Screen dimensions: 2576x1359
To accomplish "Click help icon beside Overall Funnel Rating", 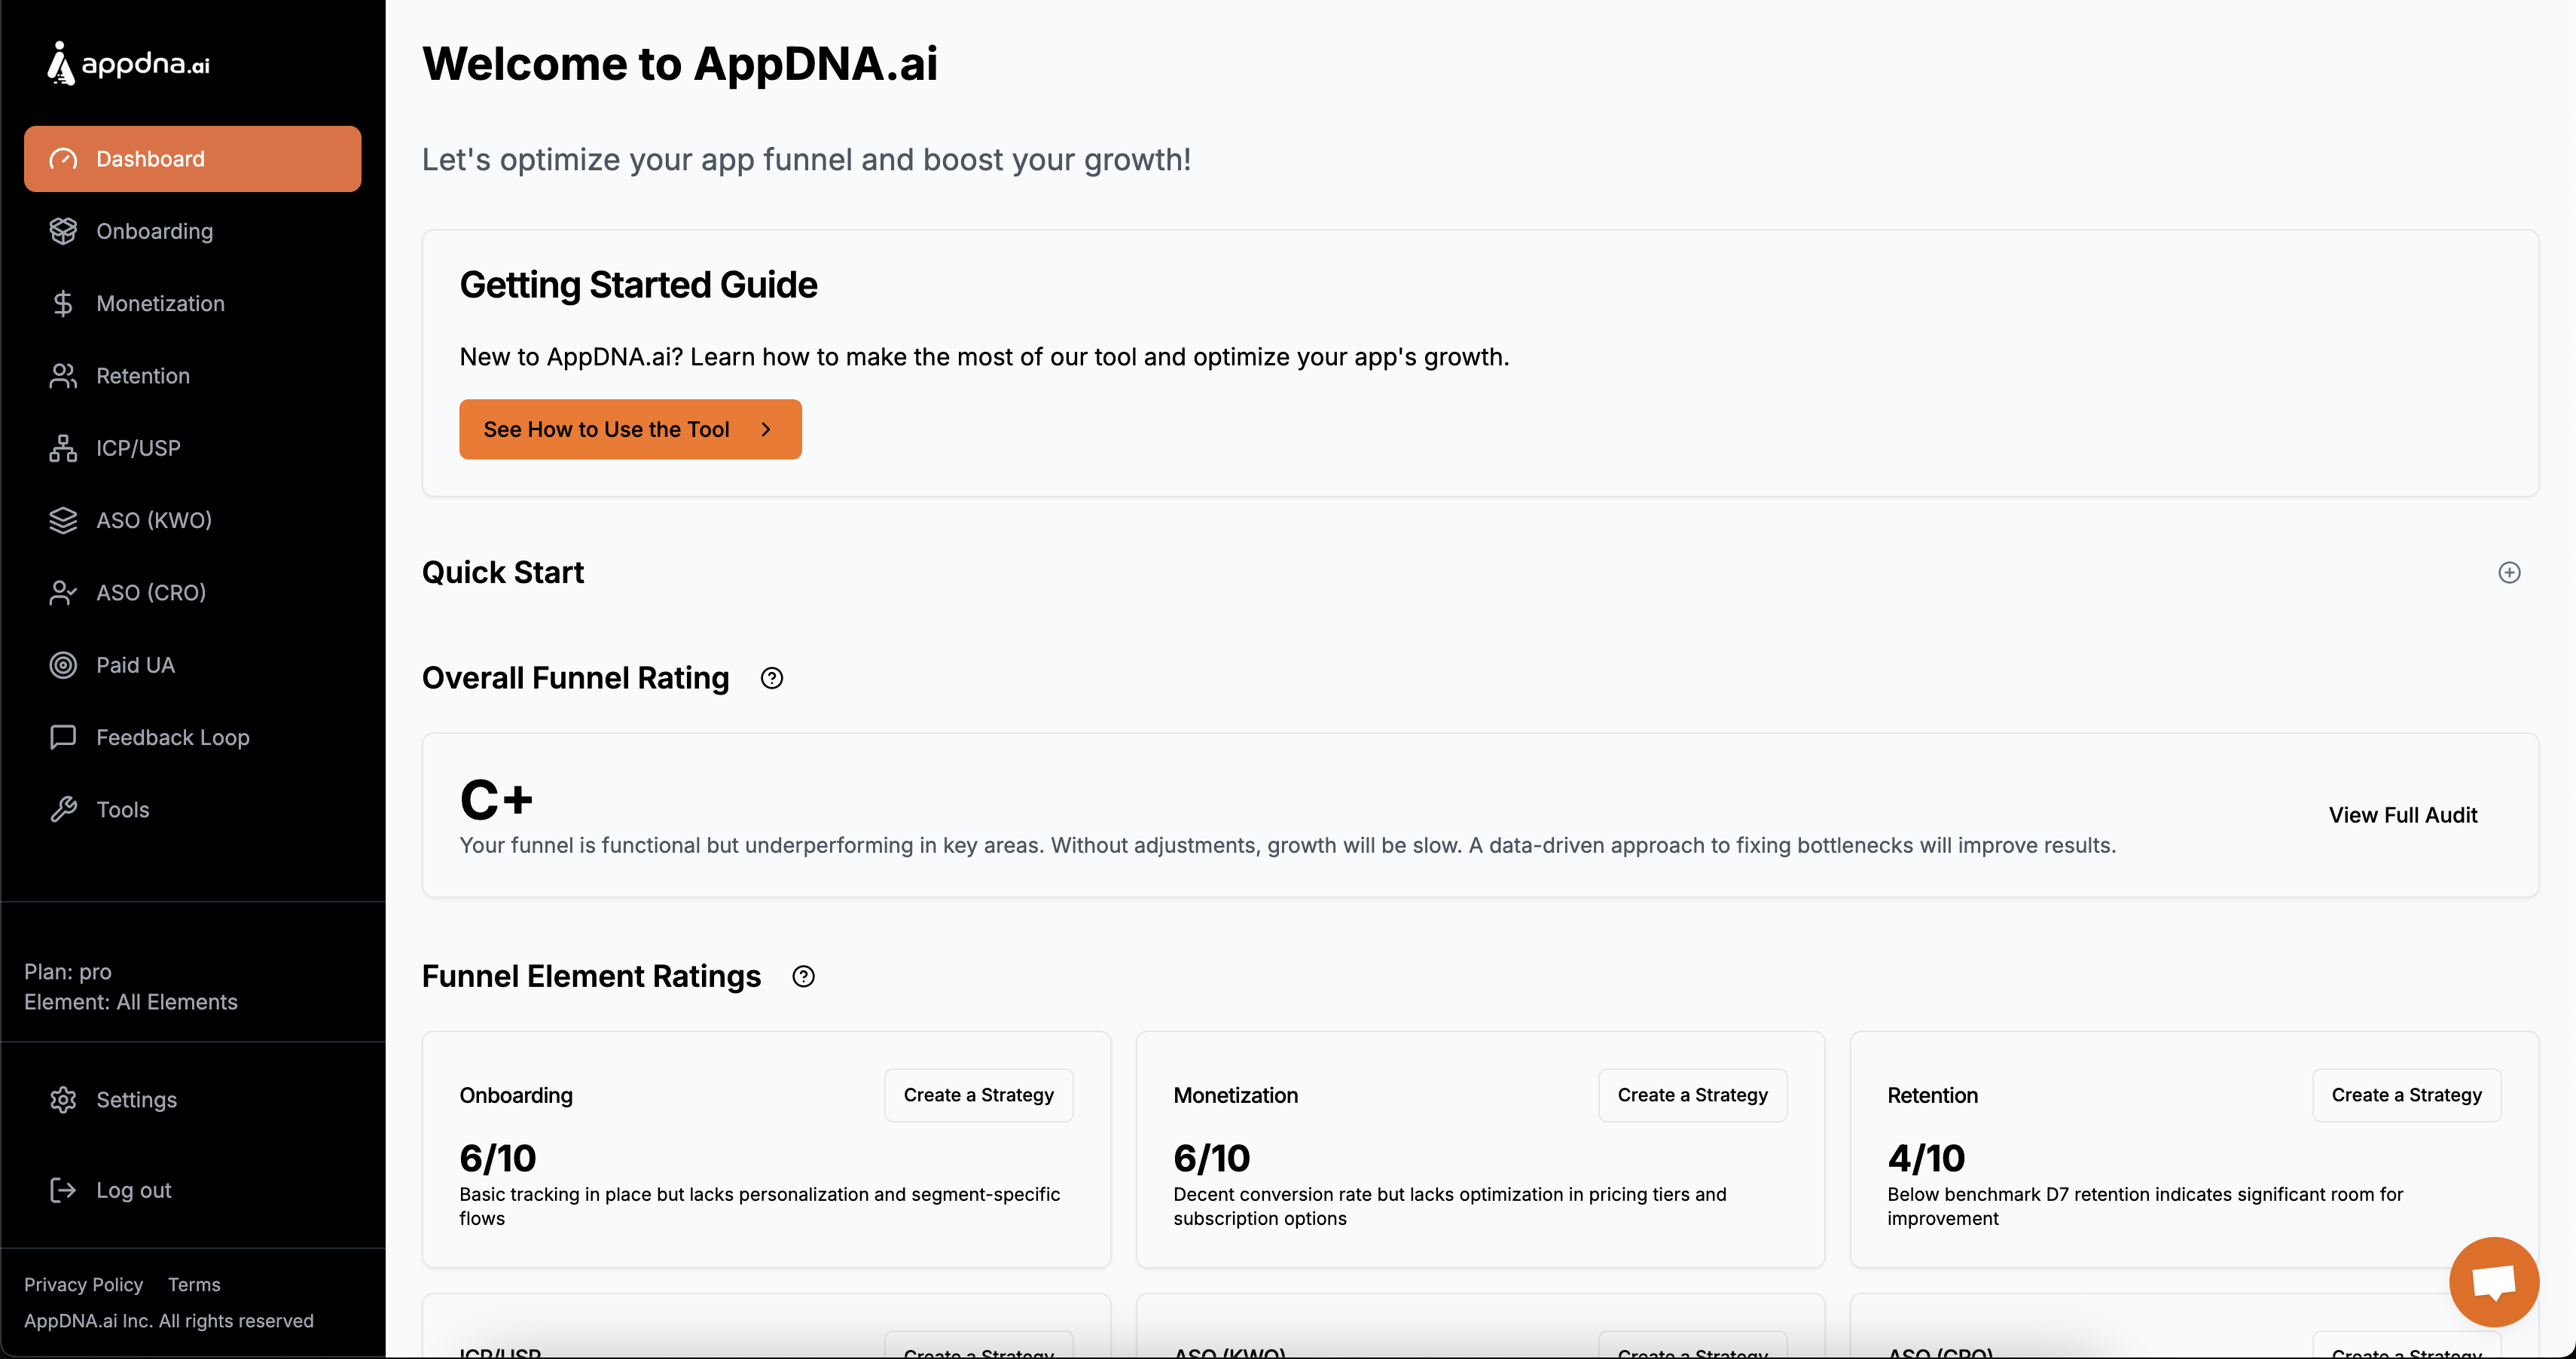I will point(772,678).
